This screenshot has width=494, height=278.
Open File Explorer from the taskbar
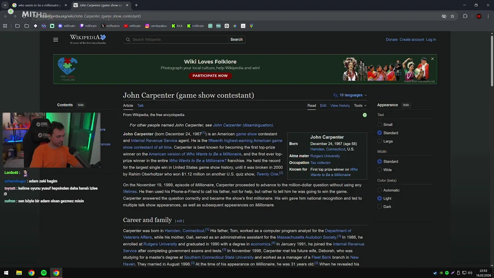(19, 273)
